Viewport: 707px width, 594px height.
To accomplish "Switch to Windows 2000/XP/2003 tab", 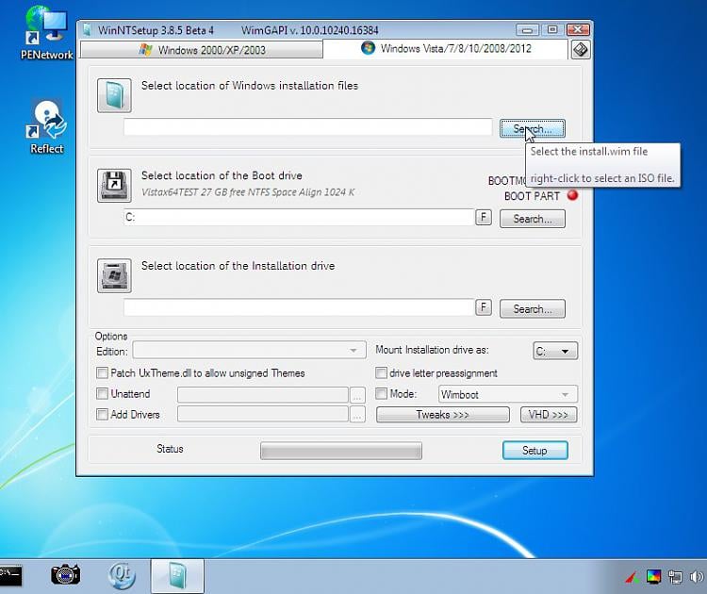I will pyautogui.click(x=202, y=50).
